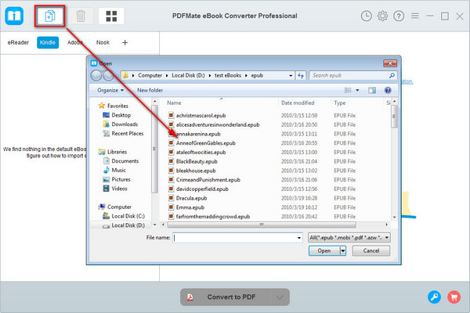470x313 pixels.
Task: Select Desktop in Favorites
Action: click(117, 115)
